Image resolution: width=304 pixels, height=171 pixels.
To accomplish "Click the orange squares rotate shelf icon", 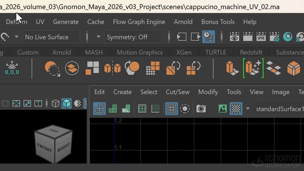I will pos(194,68).
